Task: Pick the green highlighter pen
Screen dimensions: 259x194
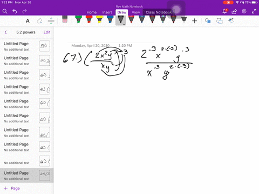Action: coord(78,19)
